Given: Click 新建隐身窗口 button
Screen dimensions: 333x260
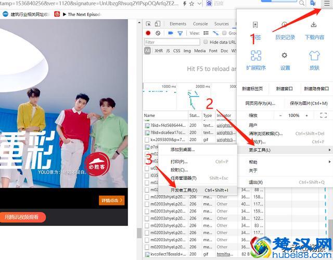Looking at the screenshot, I should click(316, 89).
